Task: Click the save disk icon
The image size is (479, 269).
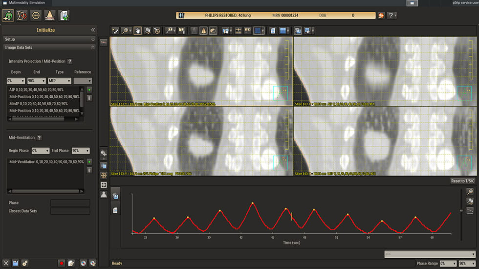Action: [x=15, y=263]
